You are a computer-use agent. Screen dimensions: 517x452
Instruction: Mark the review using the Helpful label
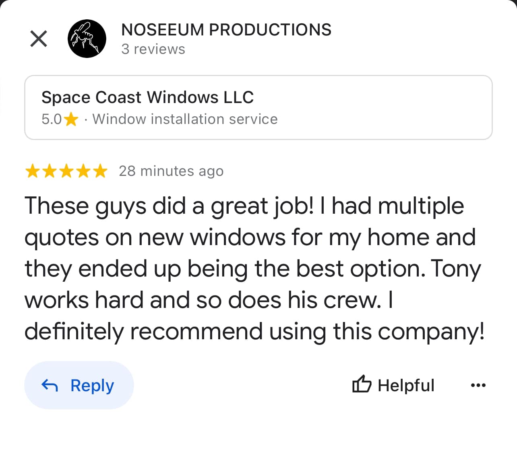406,385
